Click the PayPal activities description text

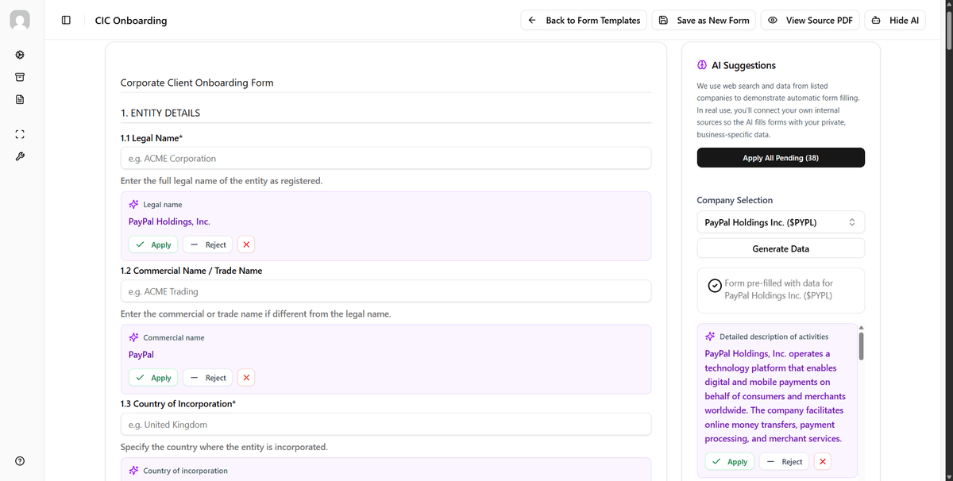(x=775, y=396)
